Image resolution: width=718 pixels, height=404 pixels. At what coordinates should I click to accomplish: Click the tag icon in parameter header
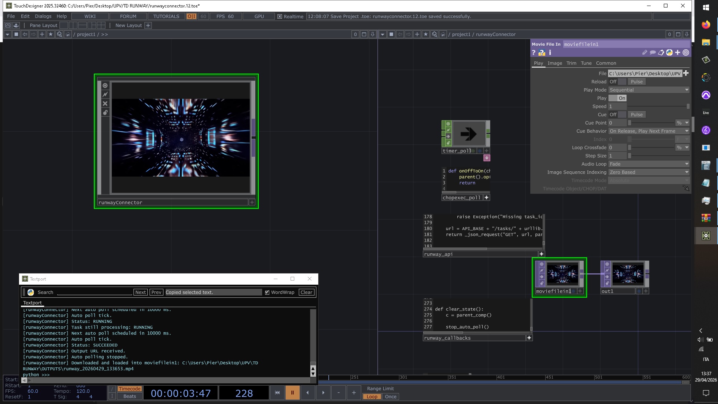click(661, 53)
